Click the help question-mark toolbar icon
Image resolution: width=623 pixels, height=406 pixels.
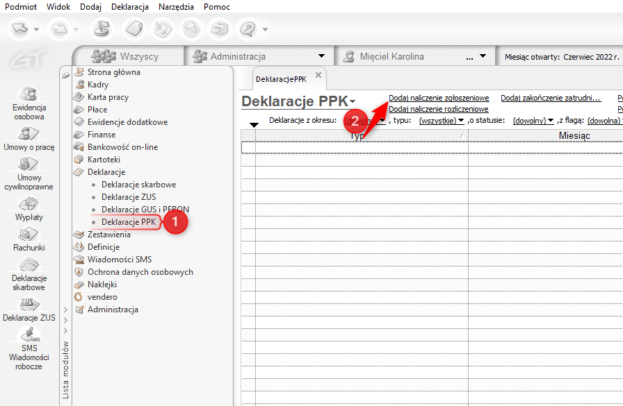pyautogui.click(x=248, y=29)
